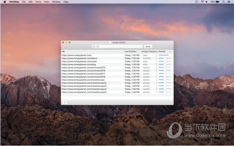
Task: Select the archives/2017 URL row
Action: click(x=117, y=74)
